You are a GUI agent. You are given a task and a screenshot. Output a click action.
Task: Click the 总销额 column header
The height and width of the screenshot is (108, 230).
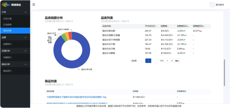(135, 91)
